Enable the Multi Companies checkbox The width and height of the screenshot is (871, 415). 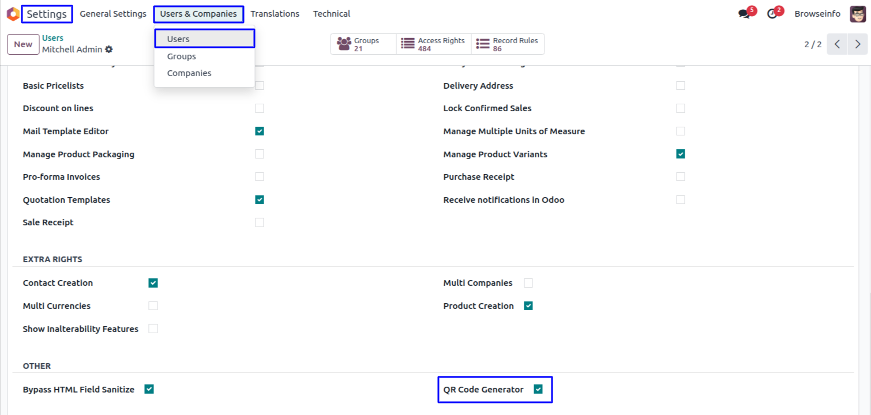tap(528, 283)
